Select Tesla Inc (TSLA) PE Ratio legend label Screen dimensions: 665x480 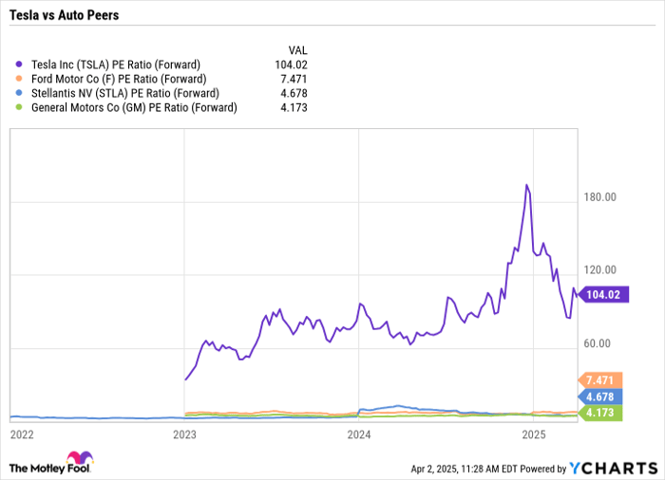point(116,65)
